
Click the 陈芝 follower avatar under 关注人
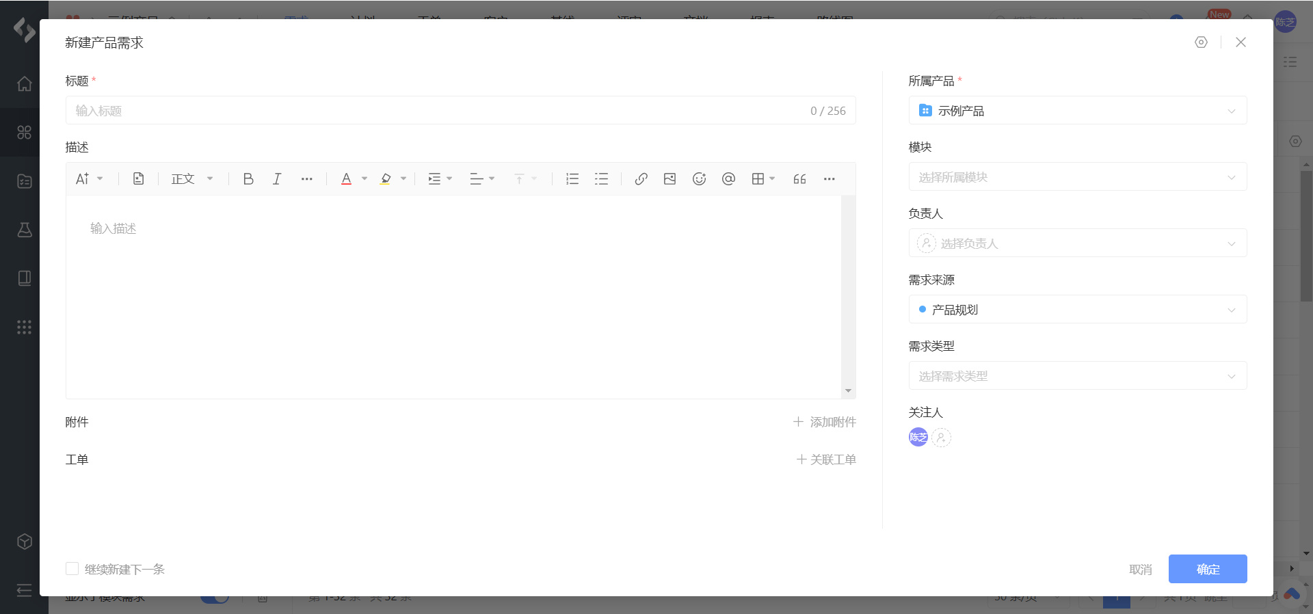(x=918, y=438)
